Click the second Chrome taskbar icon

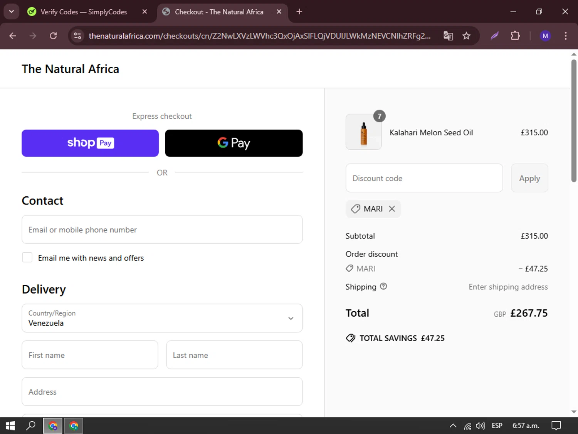(x=74, y=426)
